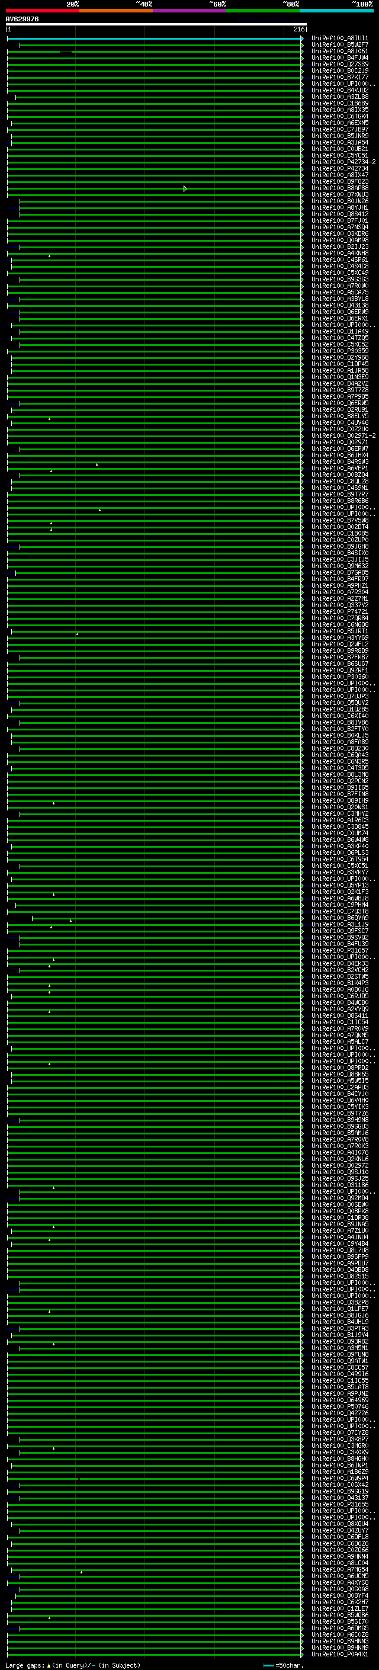
Task: Open hit UniRef100_A8J061
Action: point(339,51)
